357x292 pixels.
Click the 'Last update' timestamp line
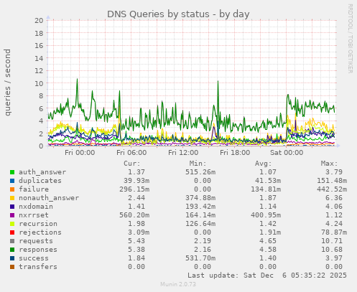267,275
